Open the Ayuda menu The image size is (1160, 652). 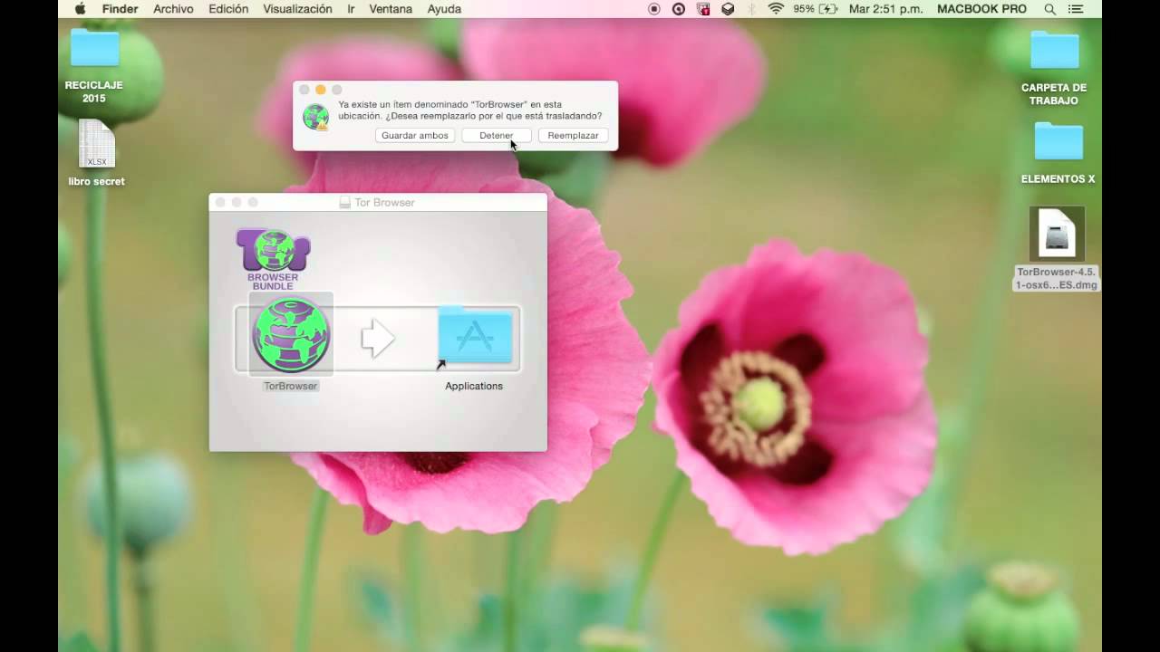tap(444, 9)
